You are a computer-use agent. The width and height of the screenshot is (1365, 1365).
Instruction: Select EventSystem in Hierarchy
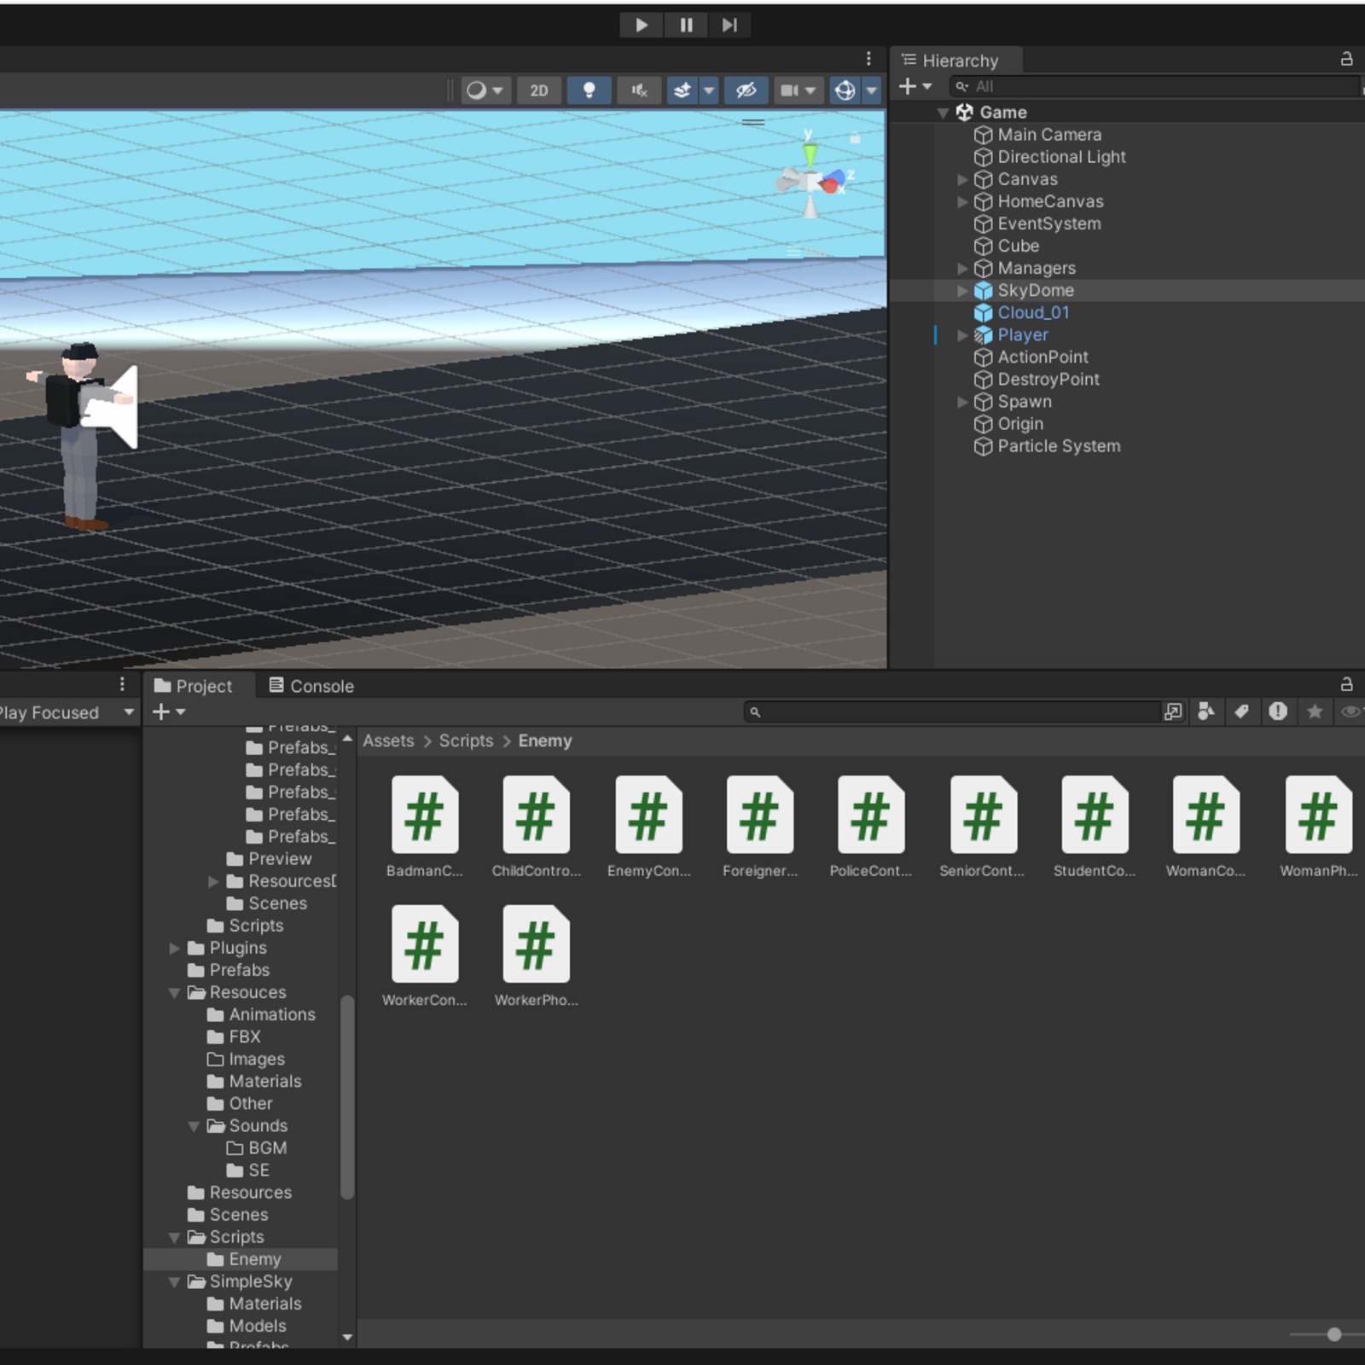(x=1049, y=224)
